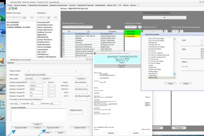Click the Date avenant field
204x136 pixels.
[x=31, y=79]
